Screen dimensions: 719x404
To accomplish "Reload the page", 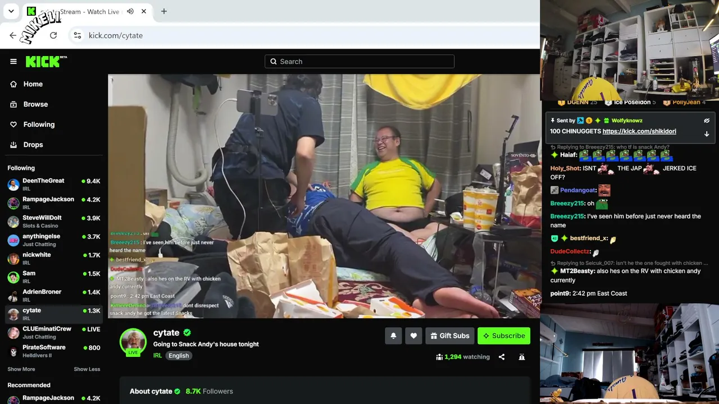I will coord(53,35).
